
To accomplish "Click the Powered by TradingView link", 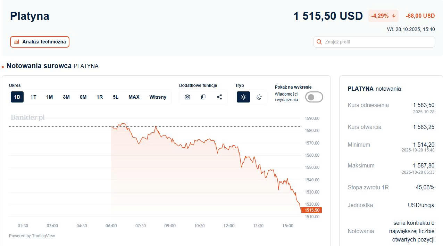I will [32, 236].
